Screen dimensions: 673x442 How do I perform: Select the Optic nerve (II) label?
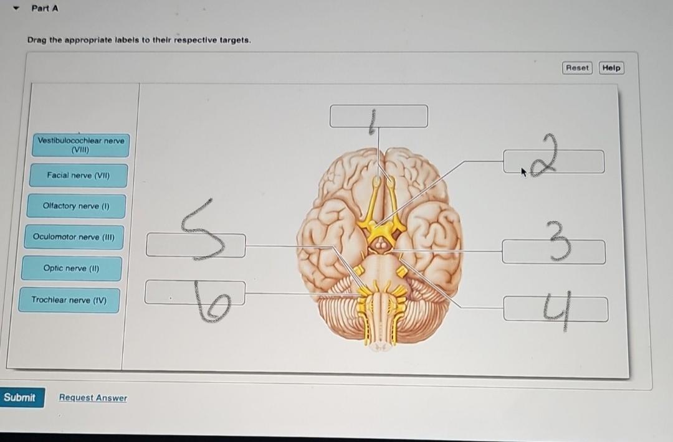(72, 268)
